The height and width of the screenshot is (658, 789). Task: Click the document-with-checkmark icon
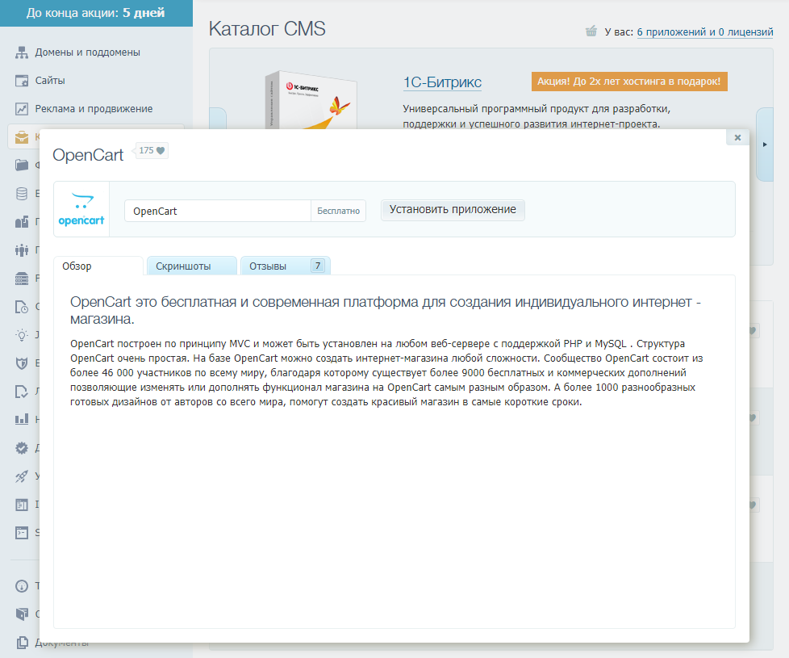[22, 392]
